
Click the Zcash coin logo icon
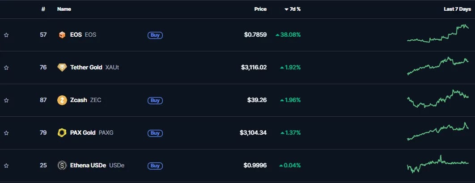pyautogui.click(x=62, y=100)
